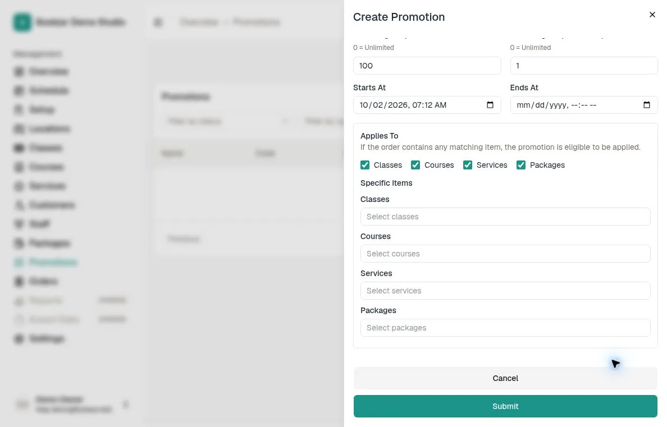Click the empty Ends At date-time field
The image size is (667, 427).
[x=584, y=105]
